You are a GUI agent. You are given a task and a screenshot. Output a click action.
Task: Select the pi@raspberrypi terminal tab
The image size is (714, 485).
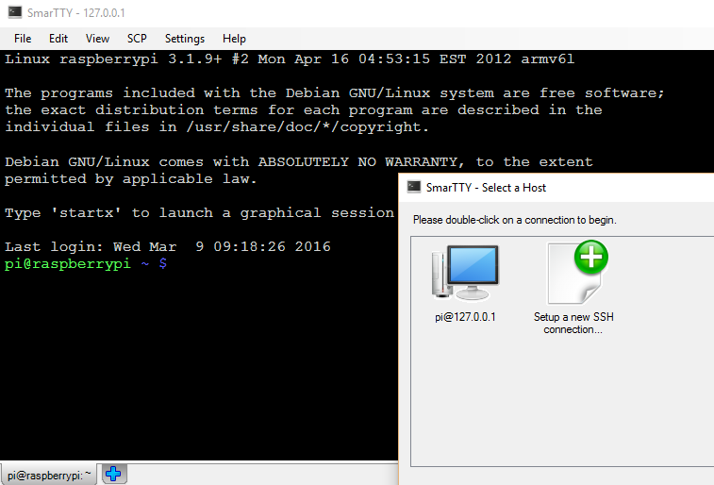pyautogui.click(x=49, y=474)
